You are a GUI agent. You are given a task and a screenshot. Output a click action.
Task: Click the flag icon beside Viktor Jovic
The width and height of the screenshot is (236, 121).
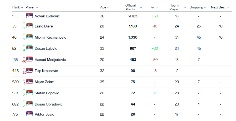29,114
